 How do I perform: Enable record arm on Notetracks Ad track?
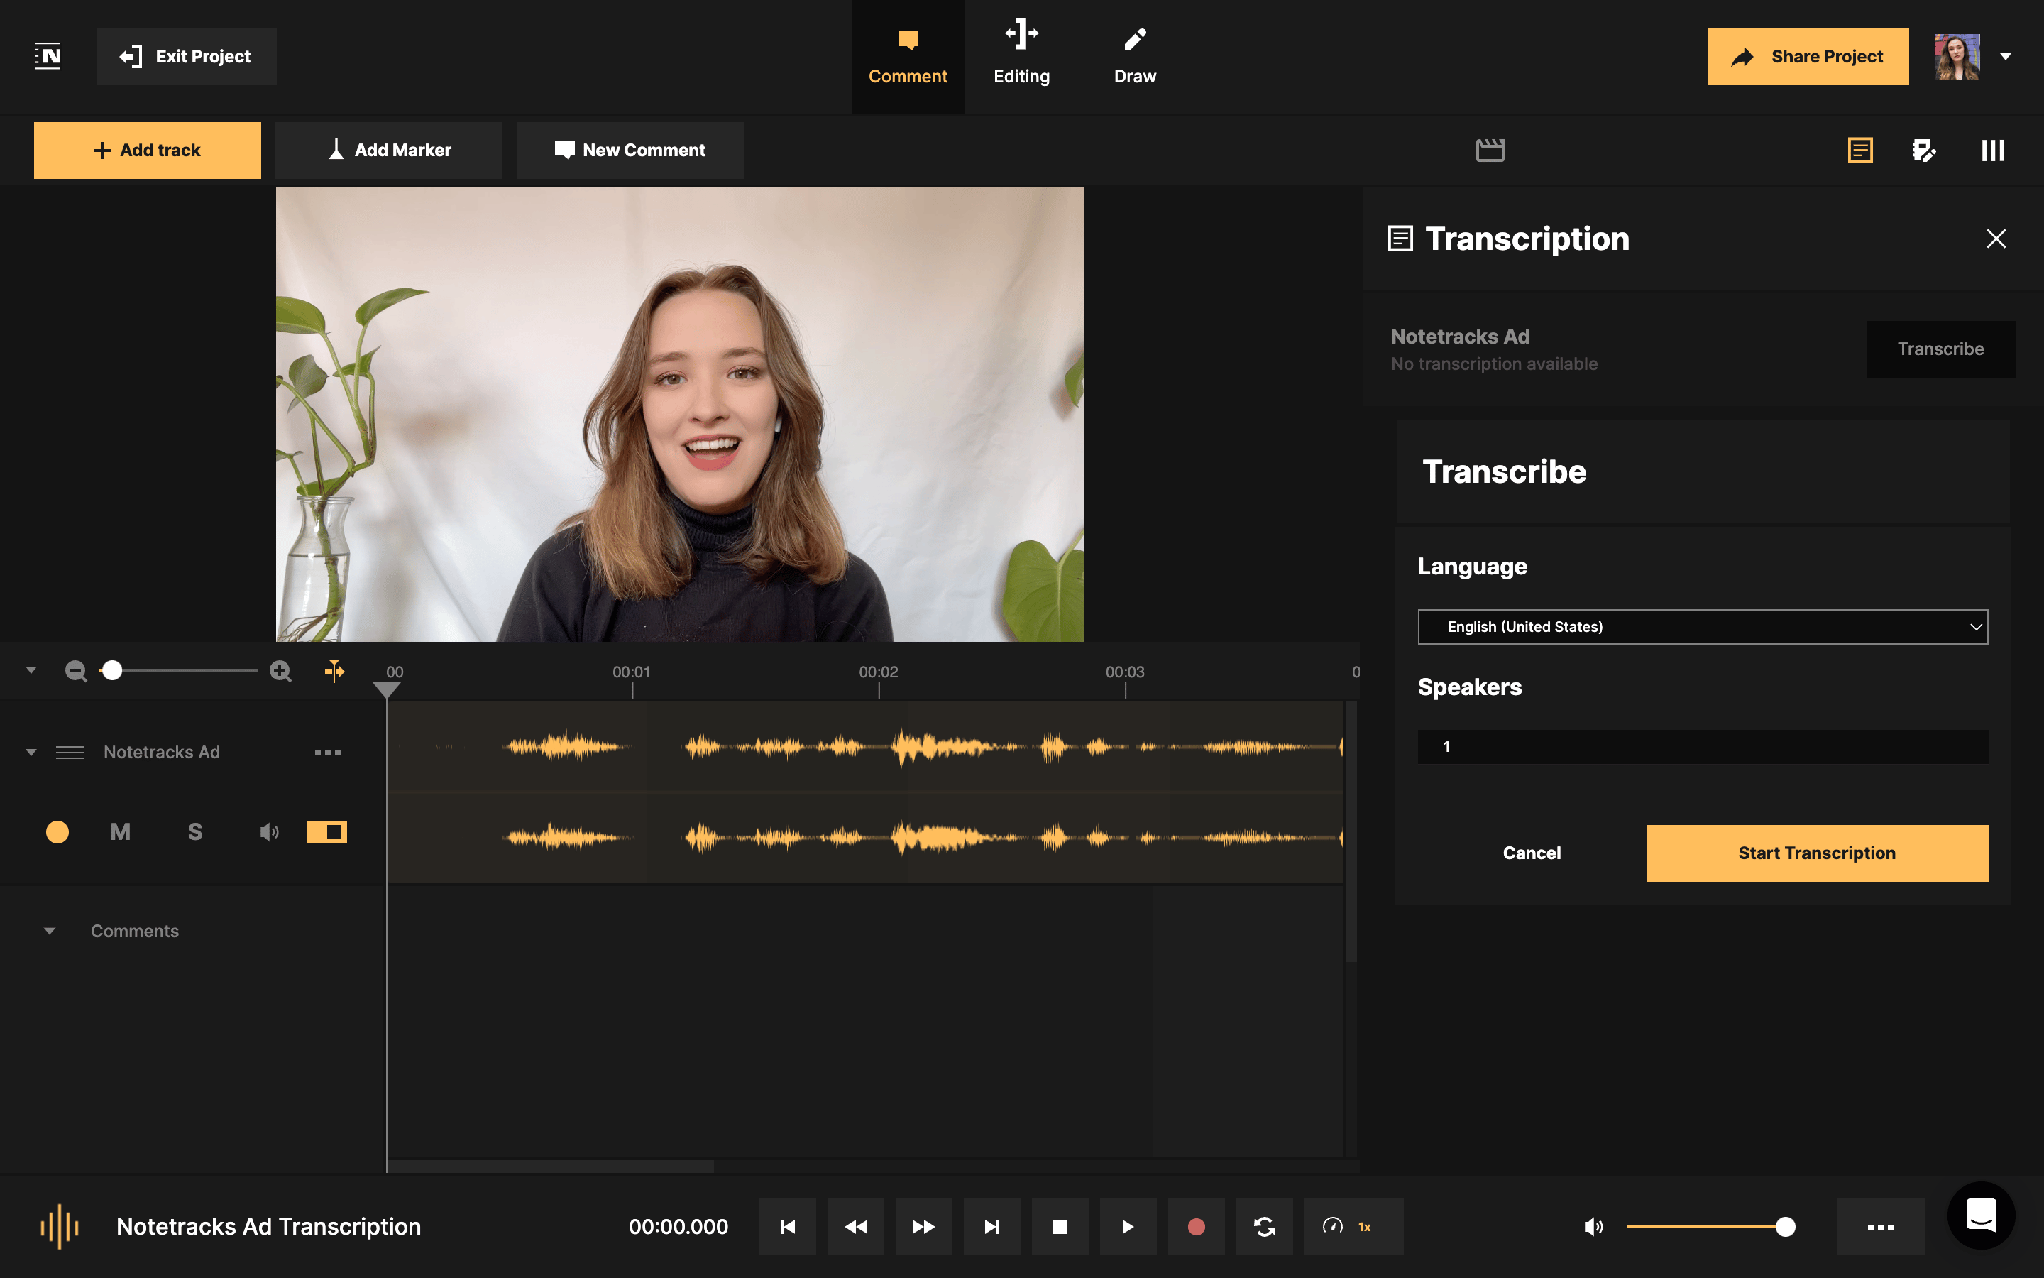point(57,831)
